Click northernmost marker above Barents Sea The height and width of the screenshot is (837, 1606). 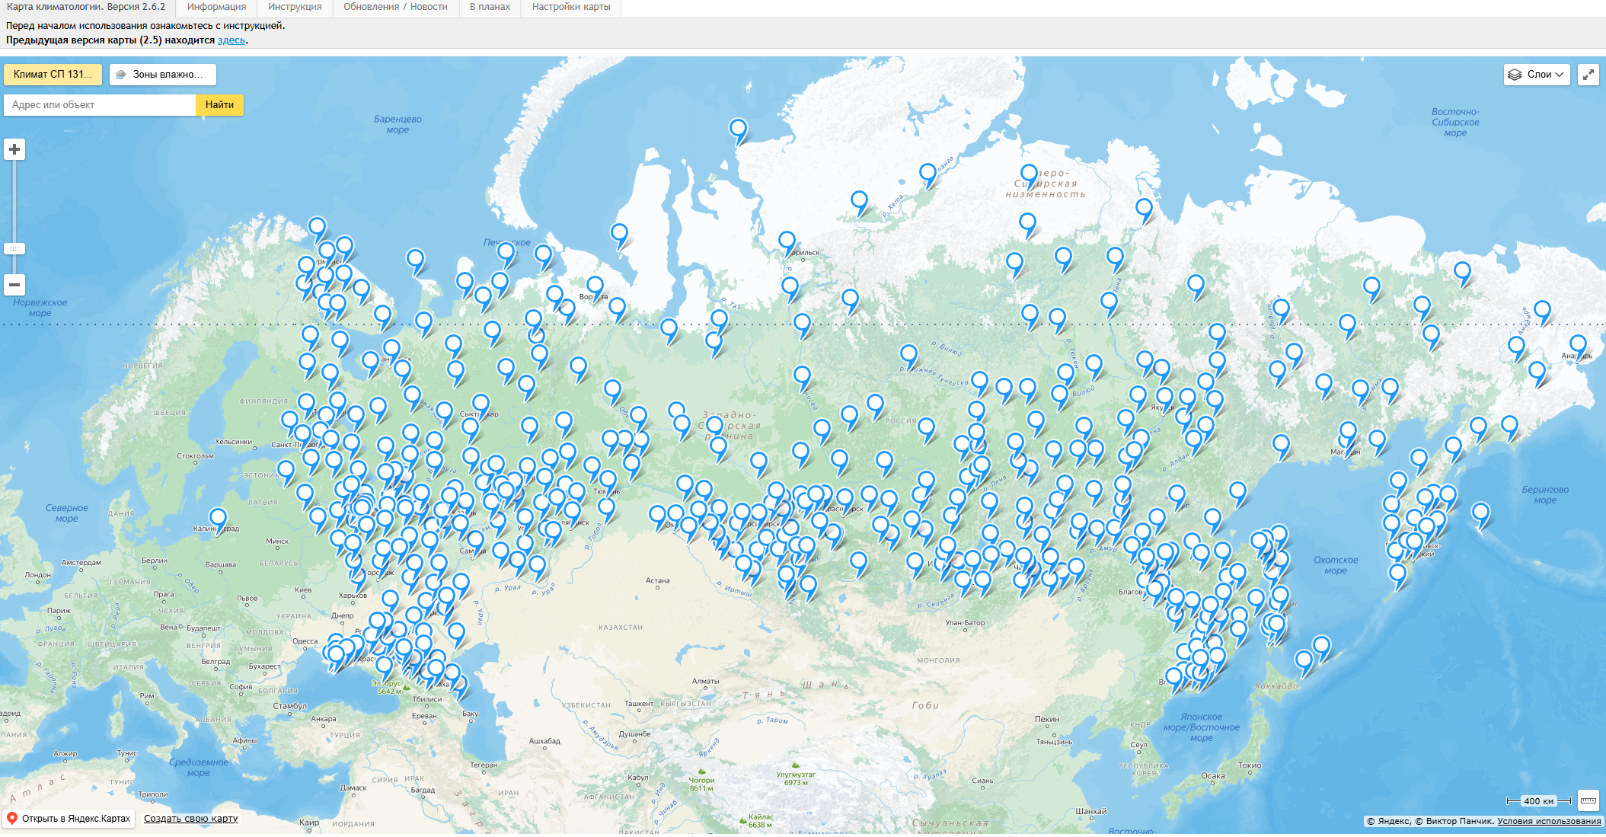click(738, 128)
